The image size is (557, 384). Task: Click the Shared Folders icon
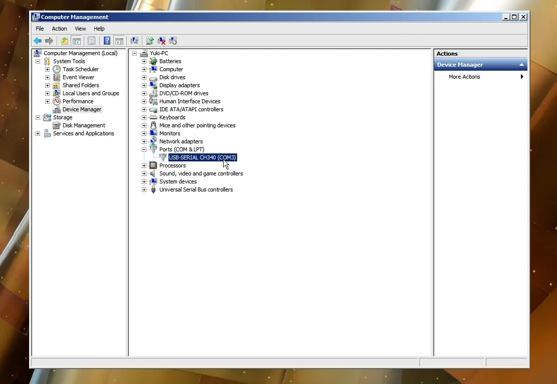(x=57, y=85)
